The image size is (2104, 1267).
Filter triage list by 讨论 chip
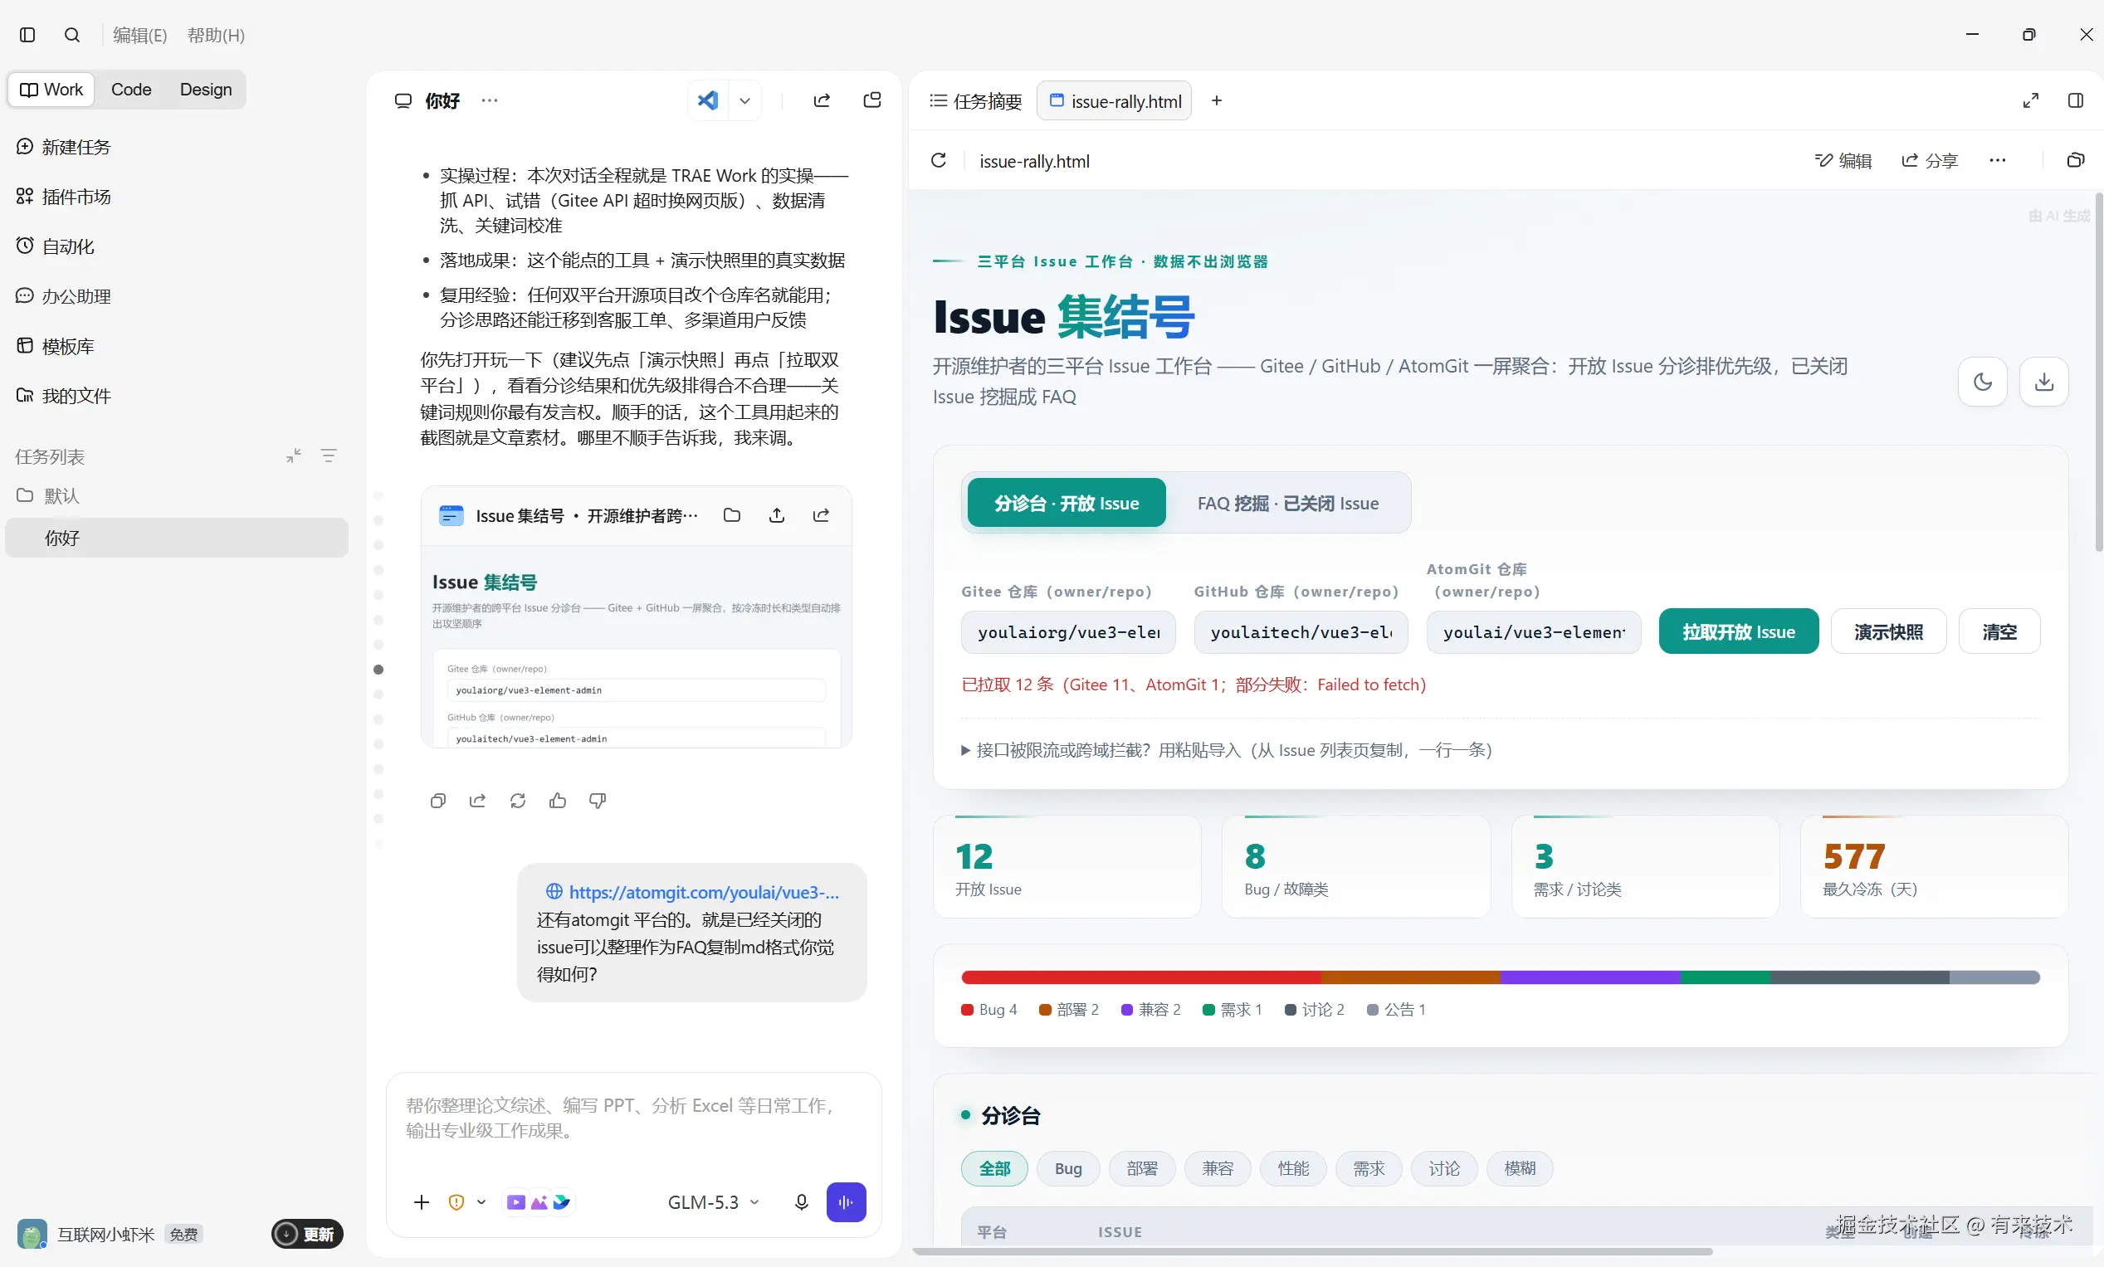1445,1168
